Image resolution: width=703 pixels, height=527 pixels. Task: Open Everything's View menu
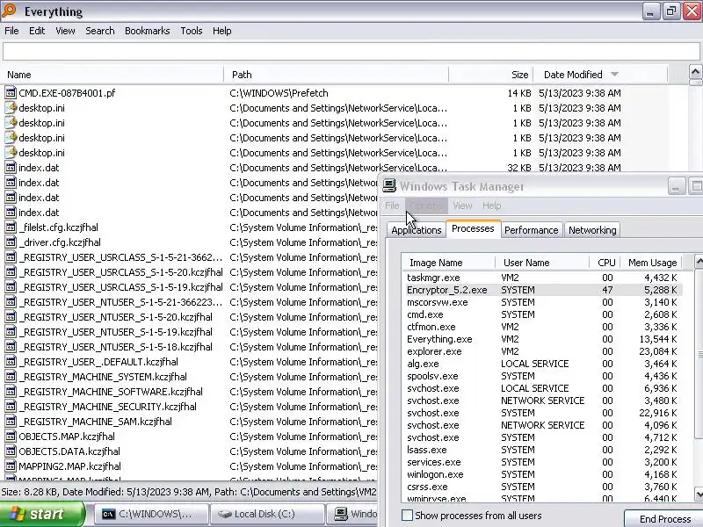pyautogui.click(x=65, y=31)
